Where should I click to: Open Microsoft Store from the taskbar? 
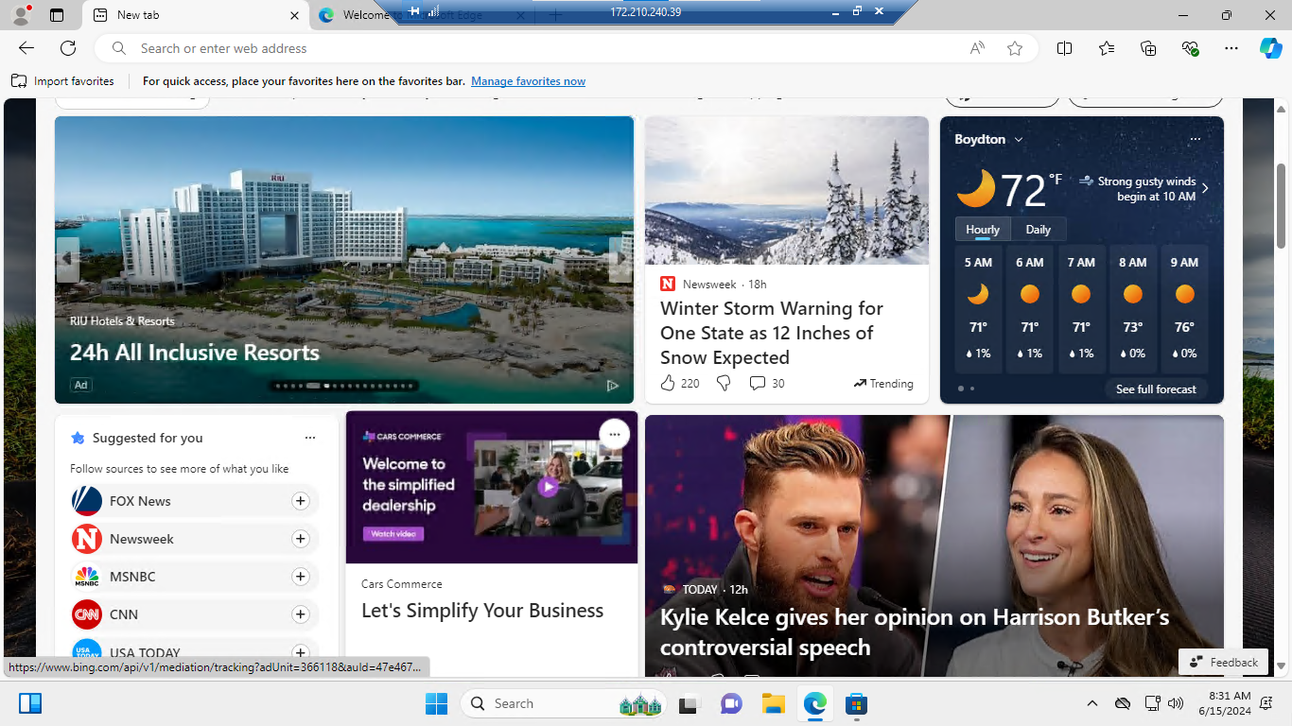click(857, 703)
